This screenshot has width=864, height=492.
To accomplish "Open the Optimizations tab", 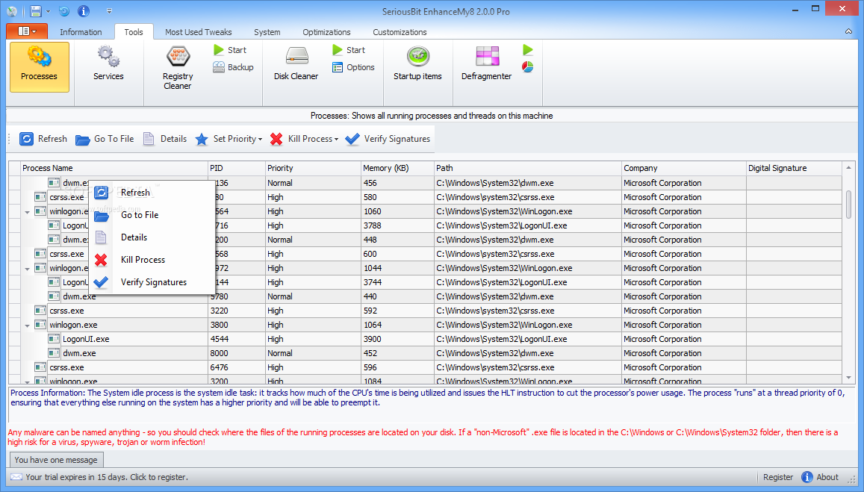I will pyautogui.click(x=326, y=32).
